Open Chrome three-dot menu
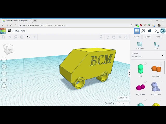Image resolution: width=166 pixels, height=124 pixels. tap(163, 25)
